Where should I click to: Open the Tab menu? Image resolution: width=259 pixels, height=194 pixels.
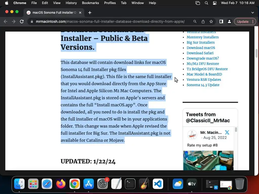pos(123,3)
